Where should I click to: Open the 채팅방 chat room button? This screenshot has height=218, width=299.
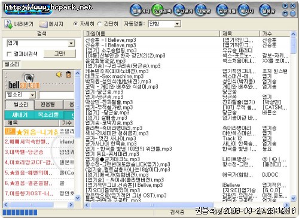click(203, 10)
